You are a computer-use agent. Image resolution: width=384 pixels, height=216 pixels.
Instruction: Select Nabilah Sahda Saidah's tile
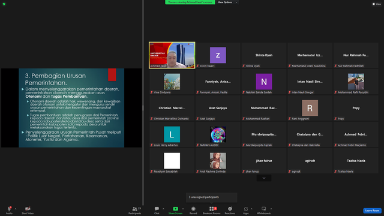(264, 82)
